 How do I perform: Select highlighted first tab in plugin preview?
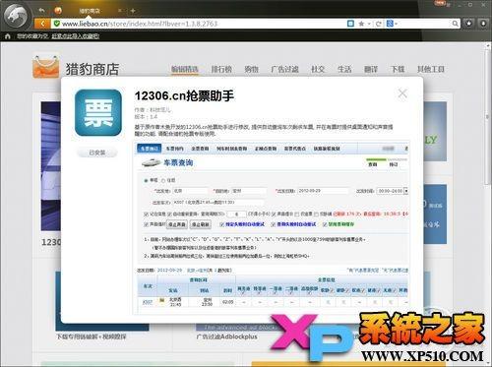(150, 149)
